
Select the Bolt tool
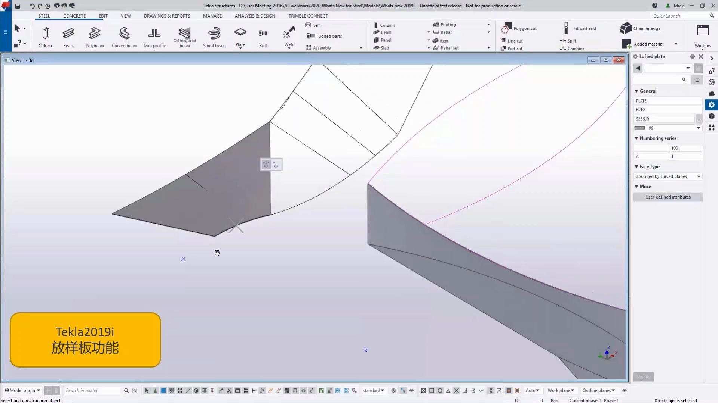tap(263, 37)
